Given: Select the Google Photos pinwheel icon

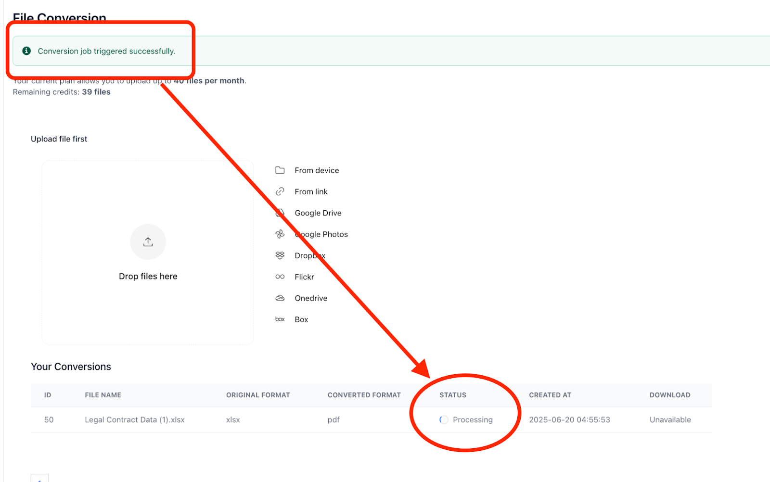Looking at the screenshot, I should tap(280, 234).
